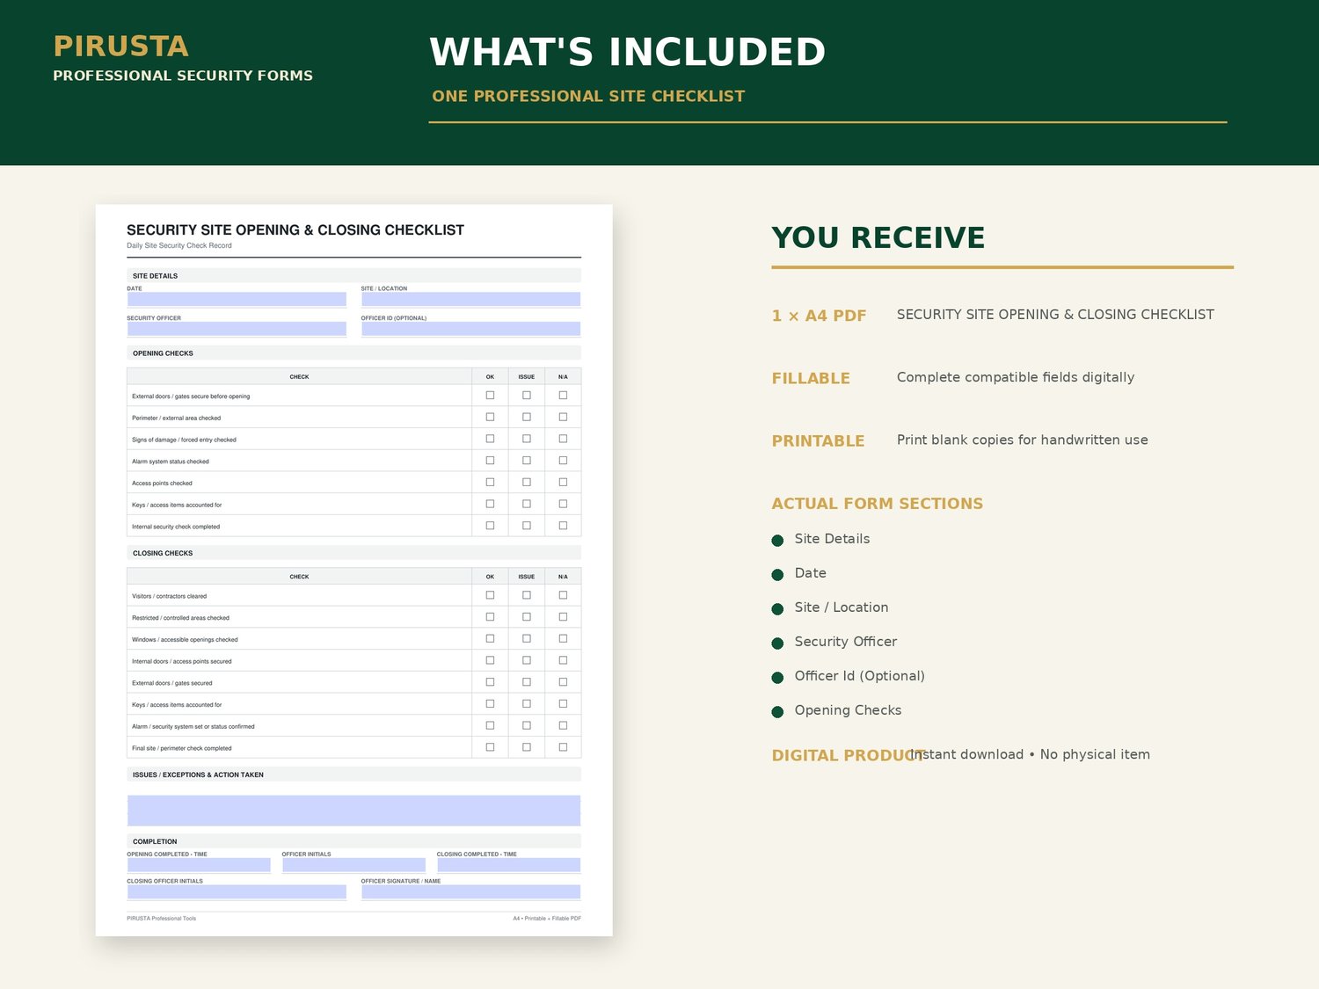Click the Date field in Site Details
Viewport: 1319px width, 989px height.
pos(237,299)
